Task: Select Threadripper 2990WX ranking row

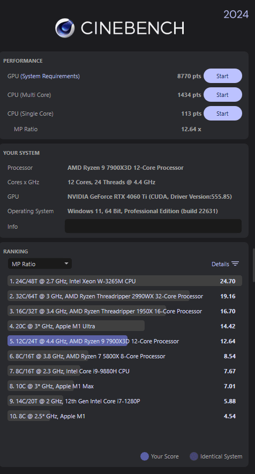Action: [x=125, y=296]
